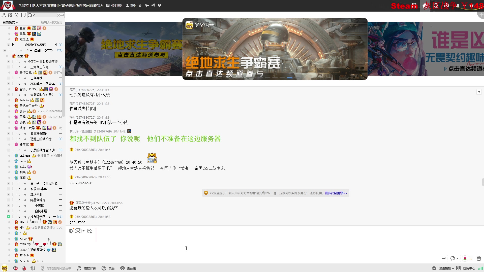Open the 应用中心 app center

[x=466, y=268]
